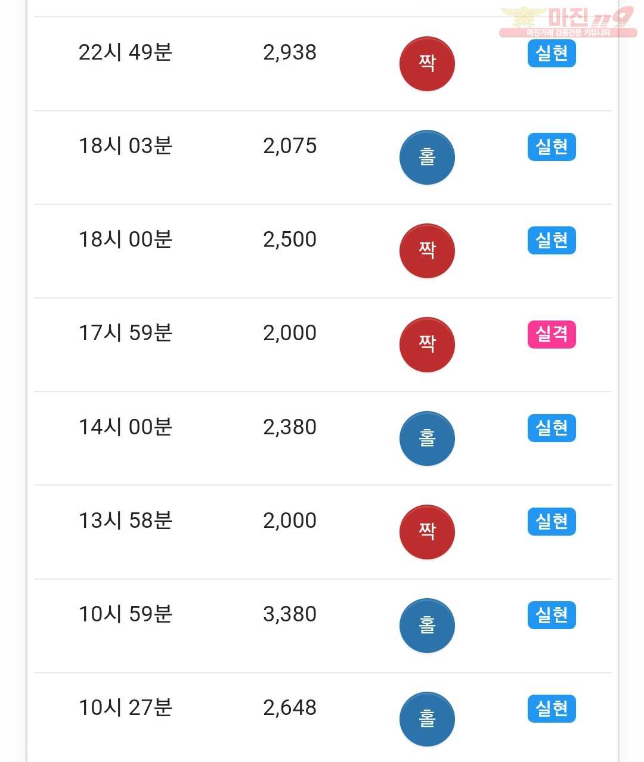
Task: Click the 실현 badge in 18시 03분 row
Action: pyautogui.click(x=552, y=147)
